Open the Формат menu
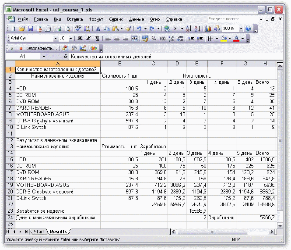Image resolution: width=291 pixels, height=250 pixels. 96,19
